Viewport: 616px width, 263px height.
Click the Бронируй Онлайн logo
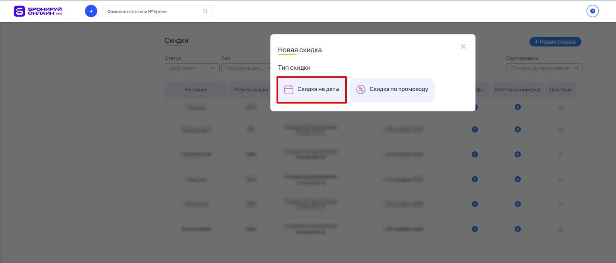38,11
